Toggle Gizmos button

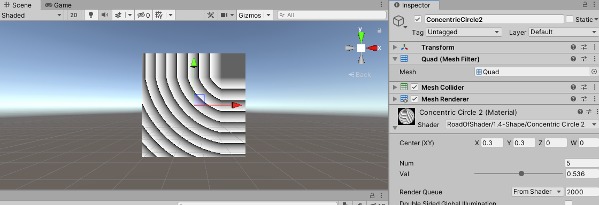250,15
